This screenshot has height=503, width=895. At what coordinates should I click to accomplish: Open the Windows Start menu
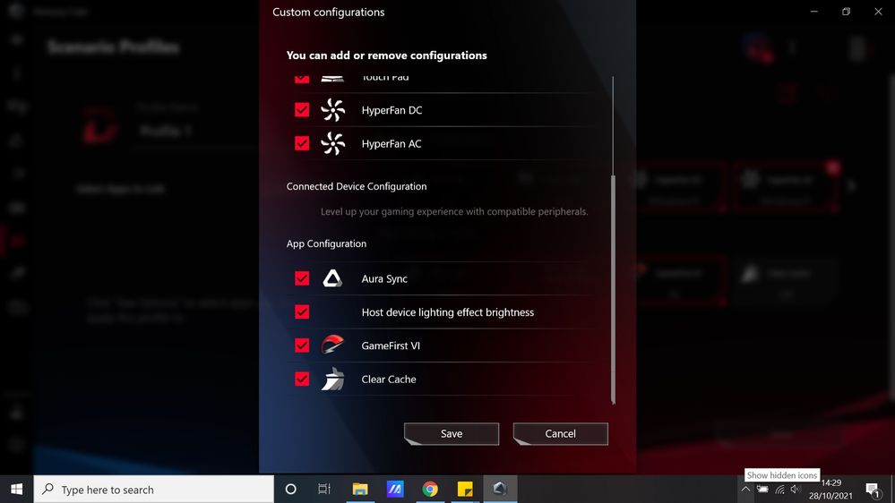16,490
